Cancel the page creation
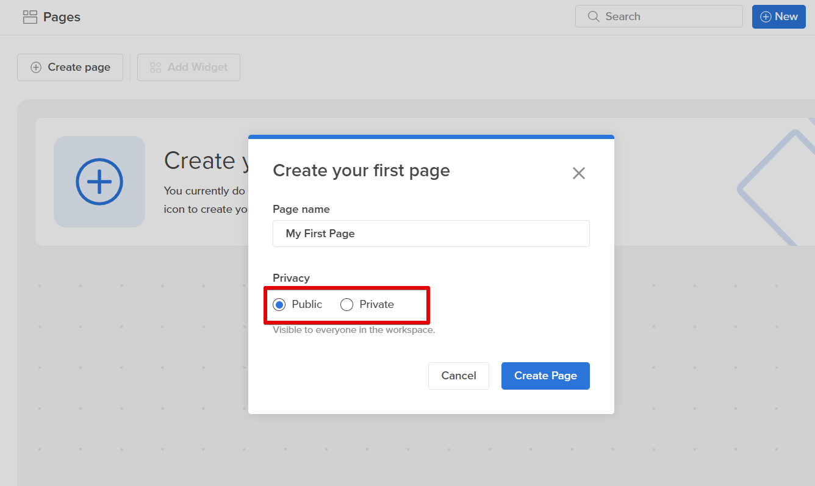The height and width of the screenshot is (486, 815). [x=458, y=376]
